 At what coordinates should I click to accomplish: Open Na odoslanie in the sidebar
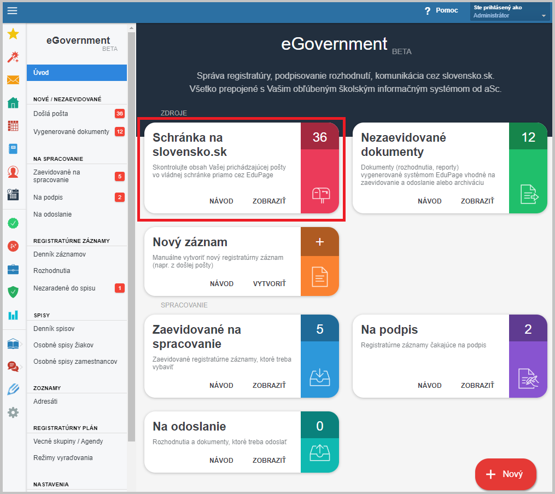tap(77, 214)
